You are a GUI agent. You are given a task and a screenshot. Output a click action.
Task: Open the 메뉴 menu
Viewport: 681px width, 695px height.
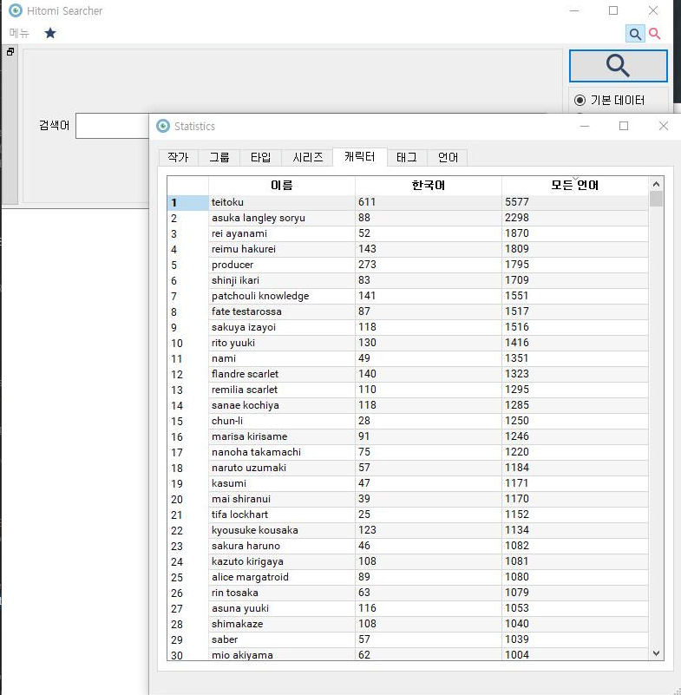tap(19, 33)
